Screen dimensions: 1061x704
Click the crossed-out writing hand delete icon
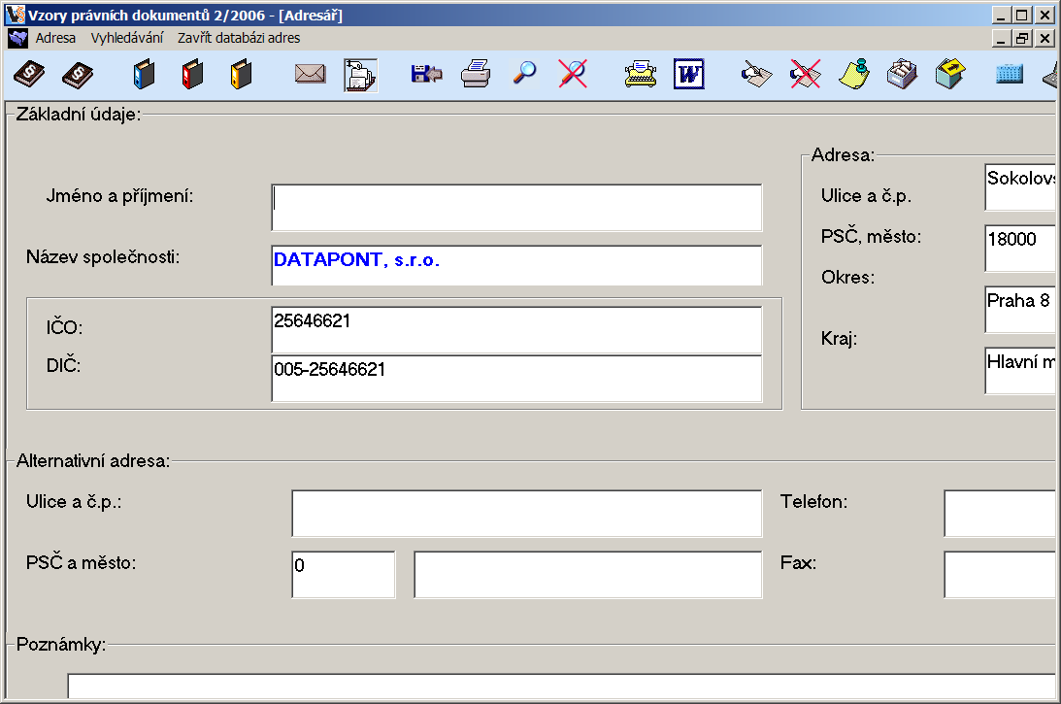coord(806,74)
